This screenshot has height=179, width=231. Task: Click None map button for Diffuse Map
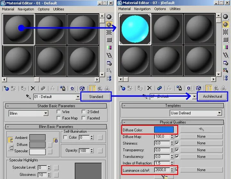click(201, 136)
